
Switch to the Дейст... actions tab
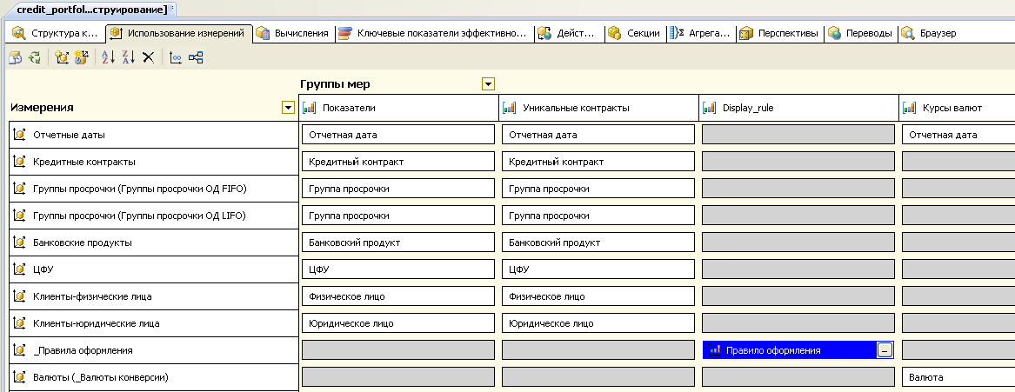tap(568, 33)
